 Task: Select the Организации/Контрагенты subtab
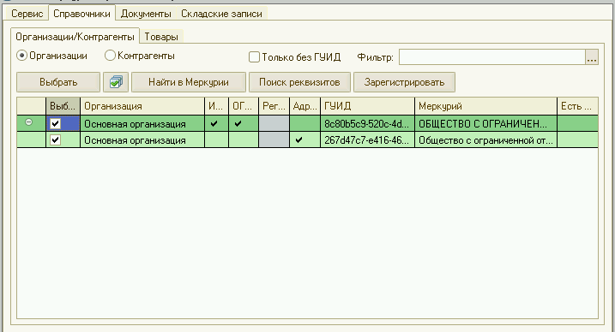[75, 37]
